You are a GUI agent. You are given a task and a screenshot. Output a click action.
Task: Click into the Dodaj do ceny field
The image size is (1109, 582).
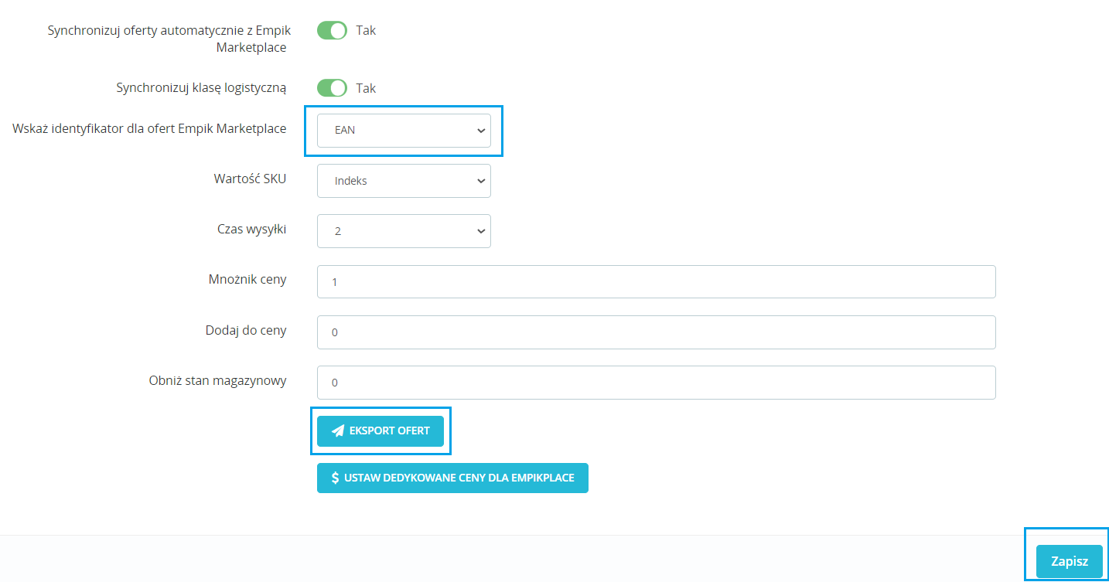point(656,332)
